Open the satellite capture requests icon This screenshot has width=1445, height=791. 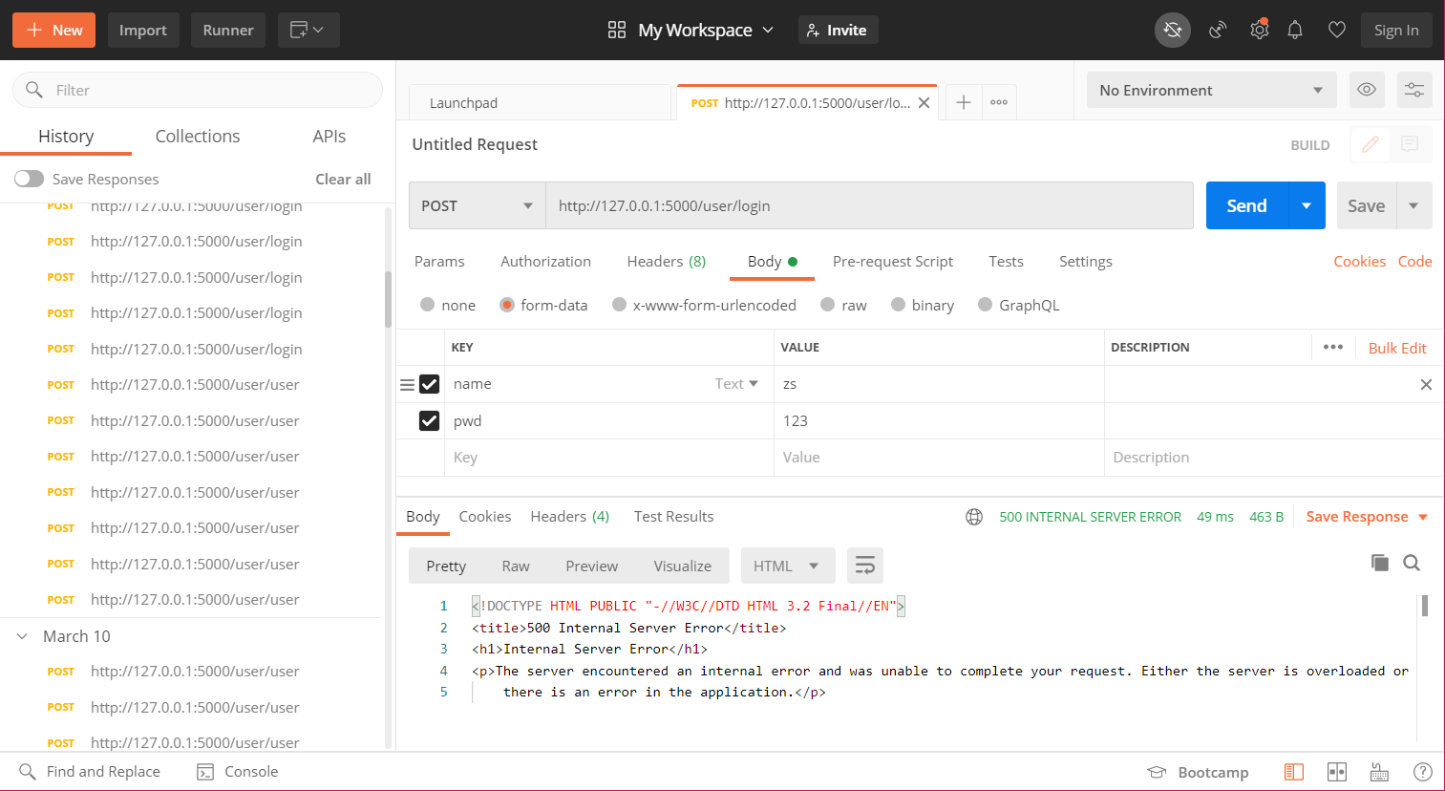[1218, 30]
